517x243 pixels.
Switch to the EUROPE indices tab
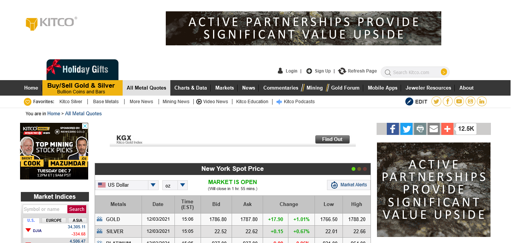pos(54,220)
